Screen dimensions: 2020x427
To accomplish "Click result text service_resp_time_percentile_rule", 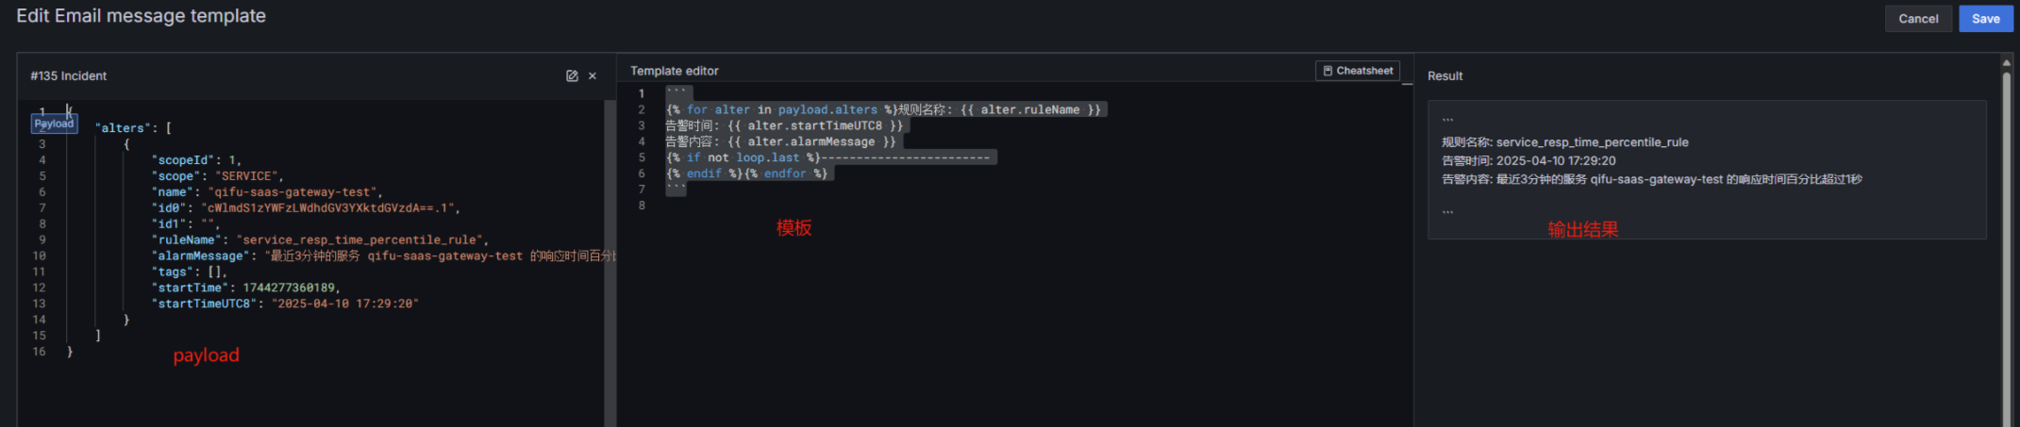I will [1593, 142].
